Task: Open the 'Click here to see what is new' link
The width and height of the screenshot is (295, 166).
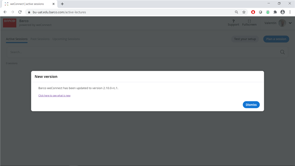Action: [54, 95]
